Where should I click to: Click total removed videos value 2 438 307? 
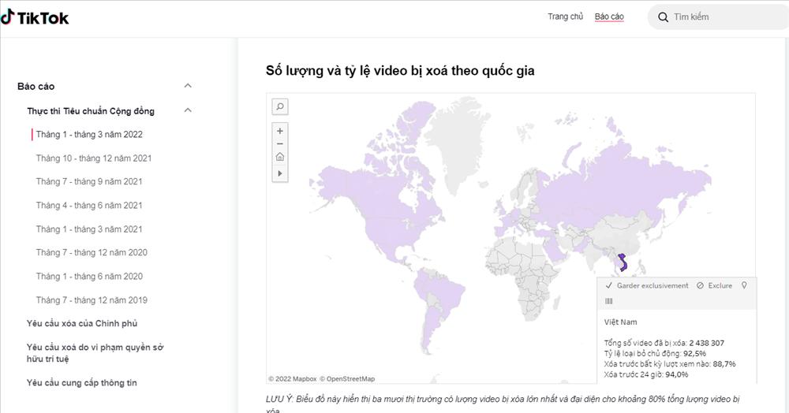pyautogui.click(x=706, y=343)
